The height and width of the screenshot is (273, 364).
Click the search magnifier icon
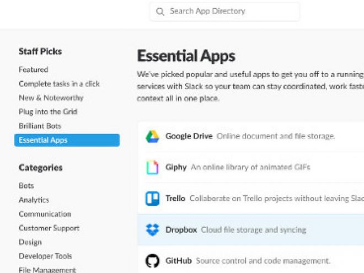click(x=160, y=12)
